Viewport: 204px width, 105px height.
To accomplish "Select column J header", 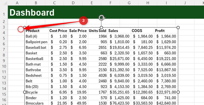I will tap(185, 3).
